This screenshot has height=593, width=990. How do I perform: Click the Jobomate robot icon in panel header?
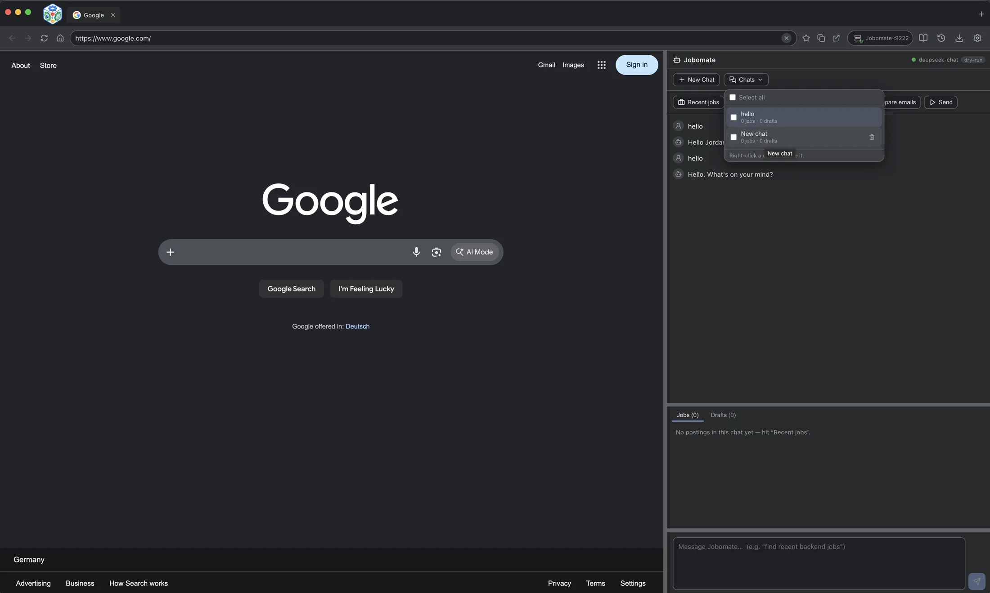coord(677,60)
